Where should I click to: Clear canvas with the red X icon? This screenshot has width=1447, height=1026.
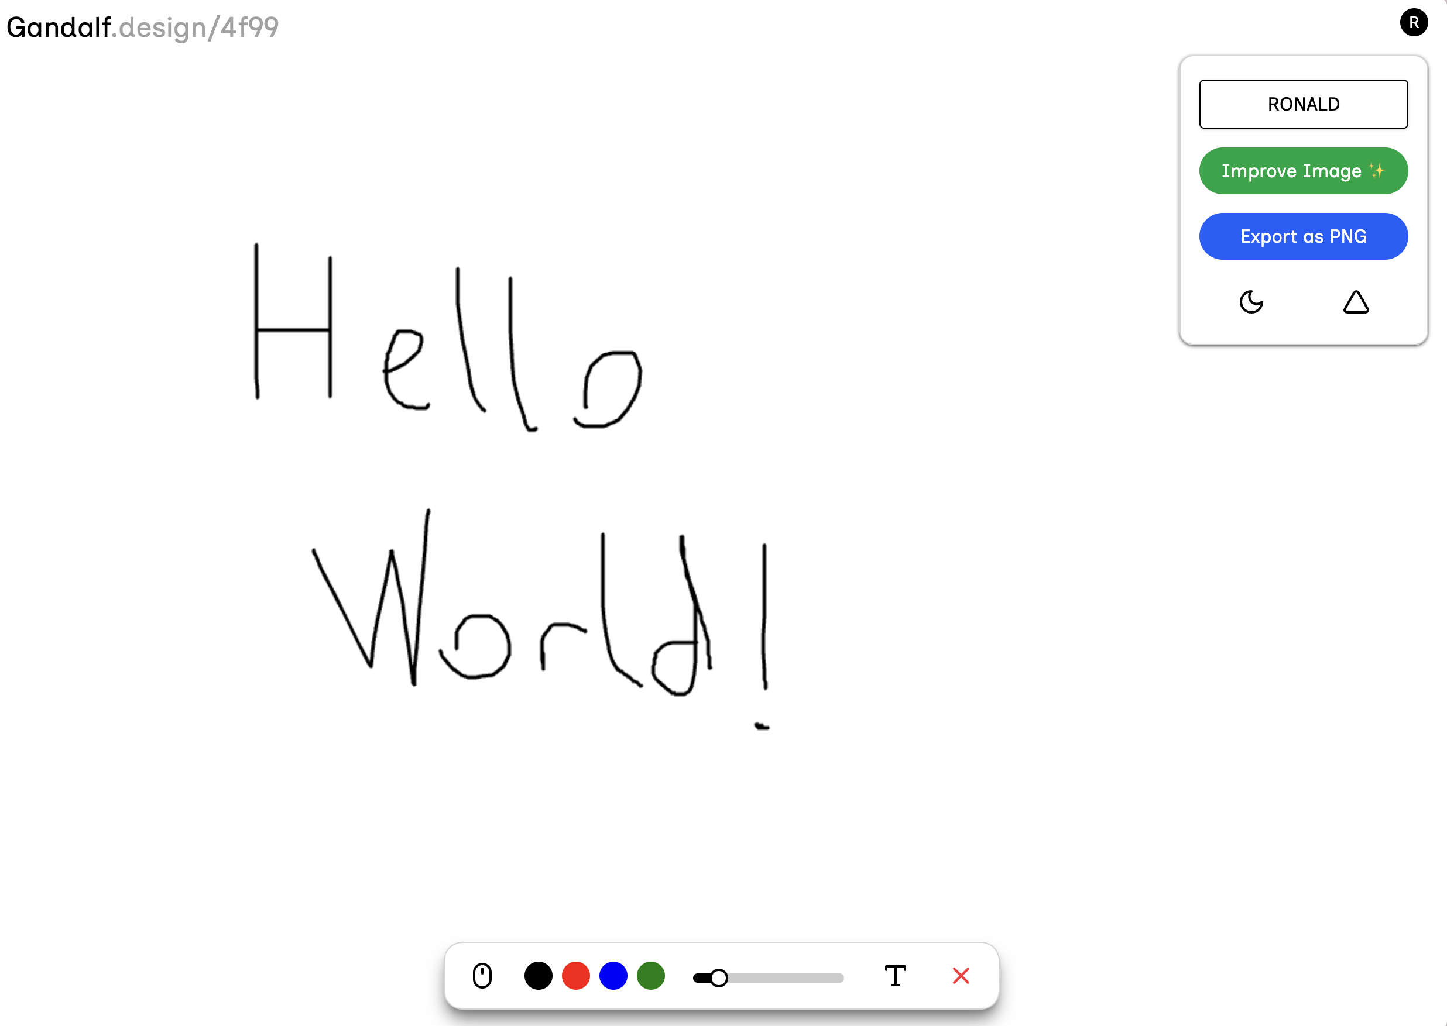pyautogui.click(x=960, y=976)
